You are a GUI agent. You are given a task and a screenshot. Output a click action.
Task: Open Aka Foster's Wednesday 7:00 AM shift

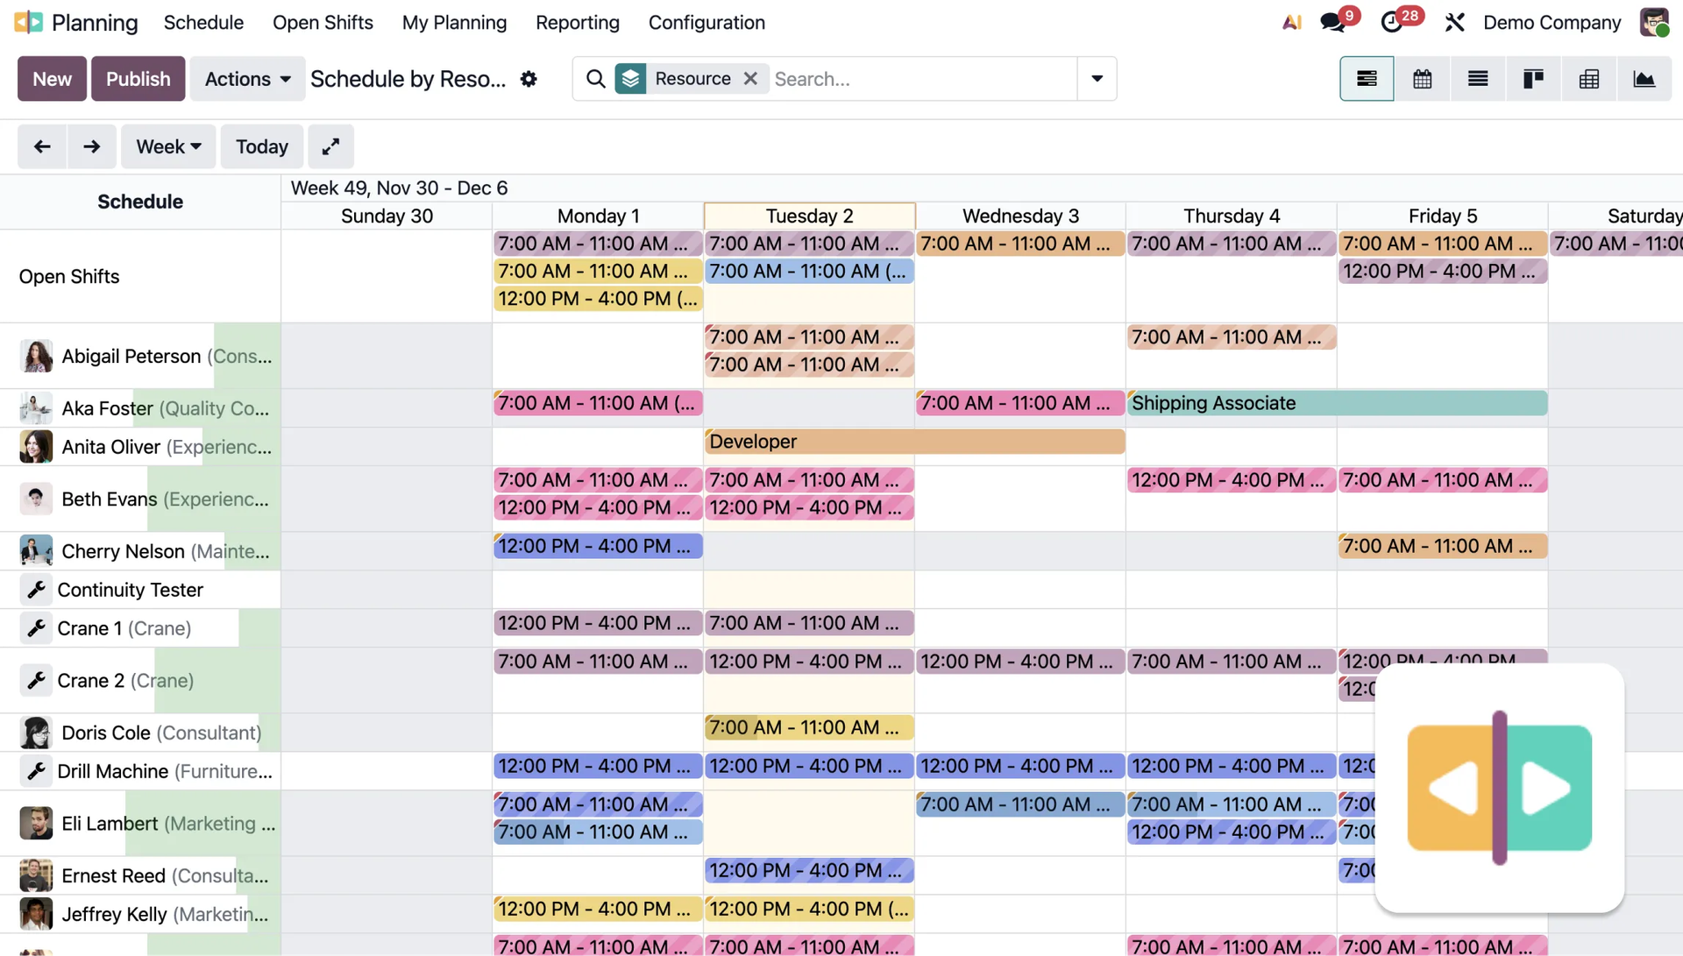tap(1020, 403)
